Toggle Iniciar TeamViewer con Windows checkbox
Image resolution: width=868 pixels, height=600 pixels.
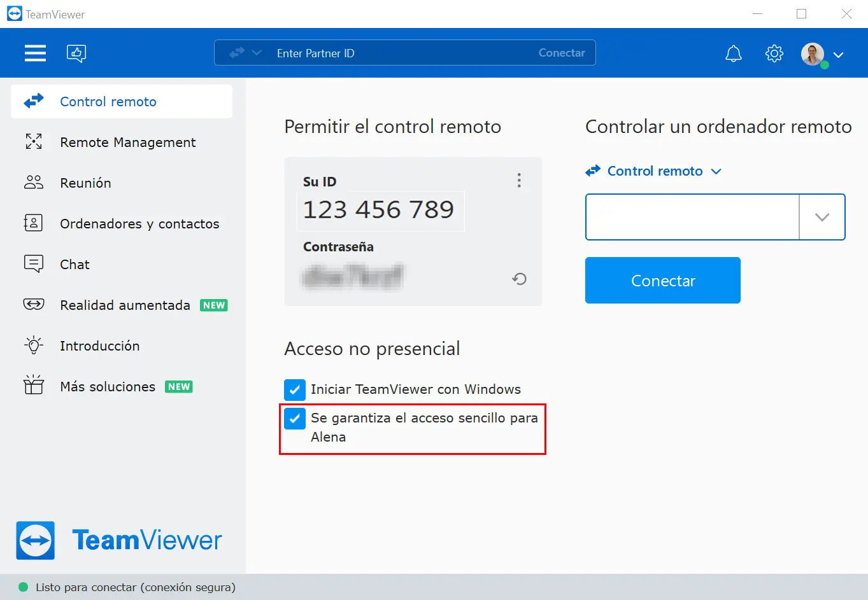tap(295, 389)
